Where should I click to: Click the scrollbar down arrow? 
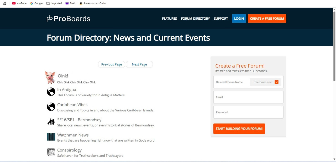334,159
